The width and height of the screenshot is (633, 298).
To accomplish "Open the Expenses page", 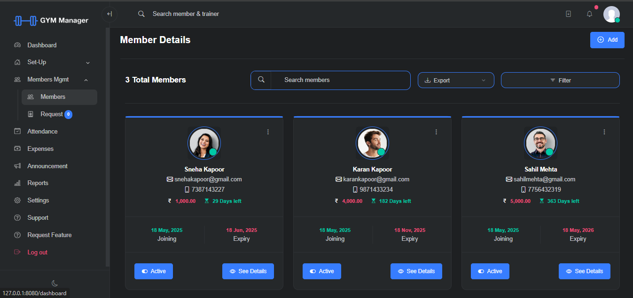I will [x=40, y=149].
